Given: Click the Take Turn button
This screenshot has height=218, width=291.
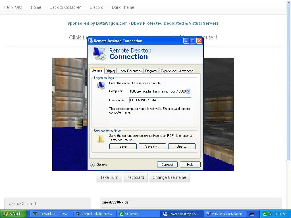Looking at the screenshot, I should (x=109, y=177).
